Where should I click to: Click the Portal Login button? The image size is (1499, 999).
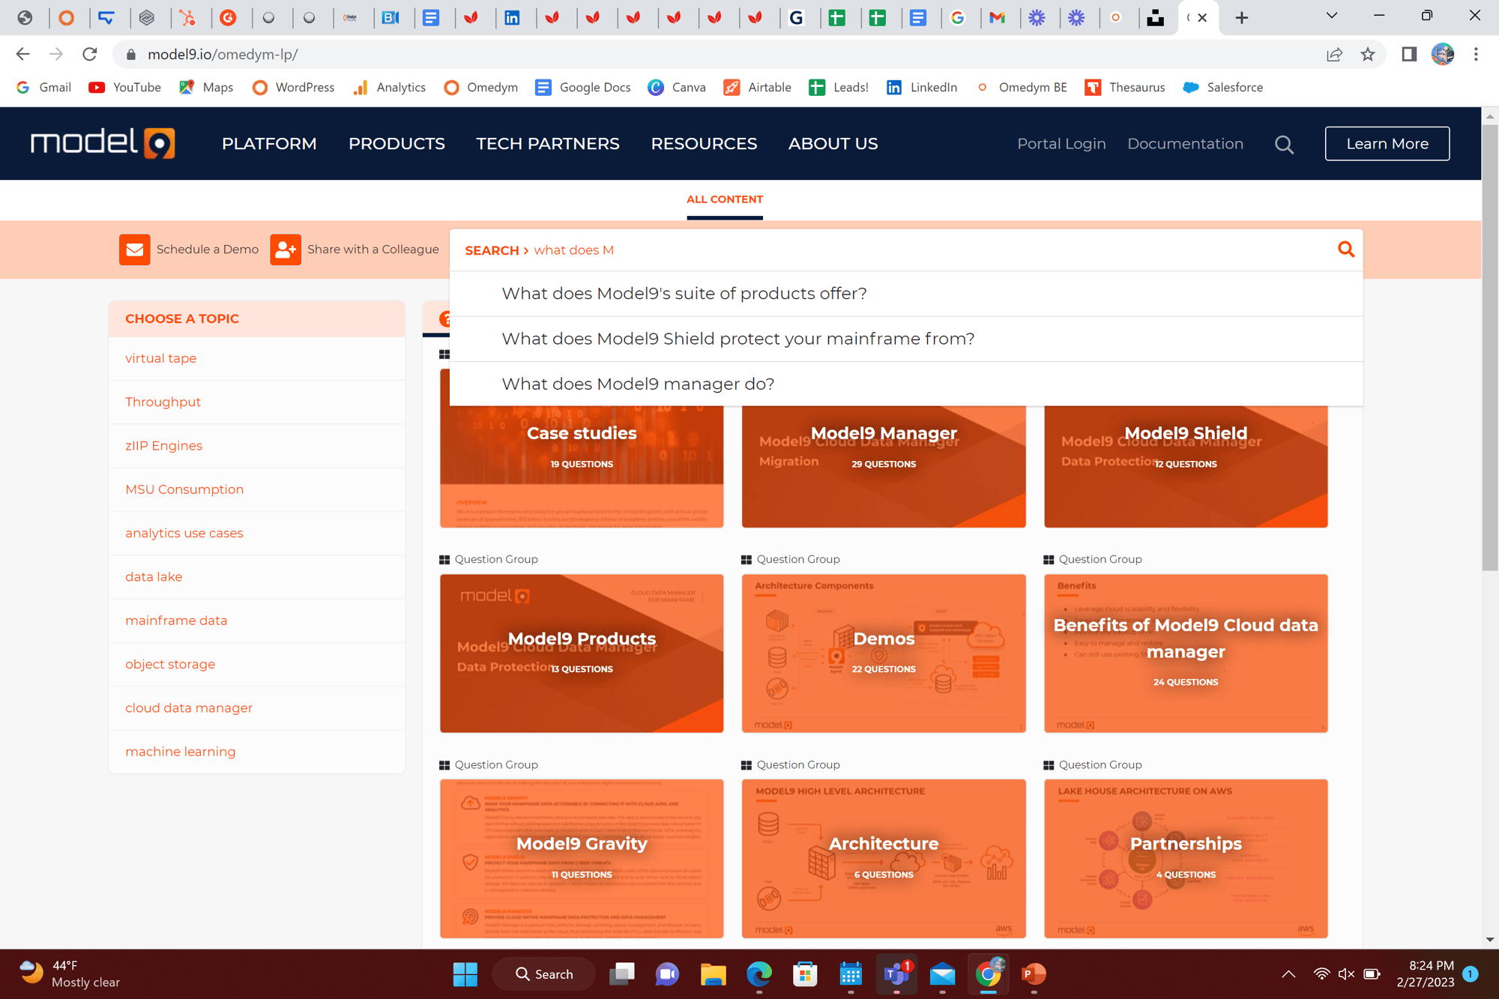click(x=1061, y=142)
